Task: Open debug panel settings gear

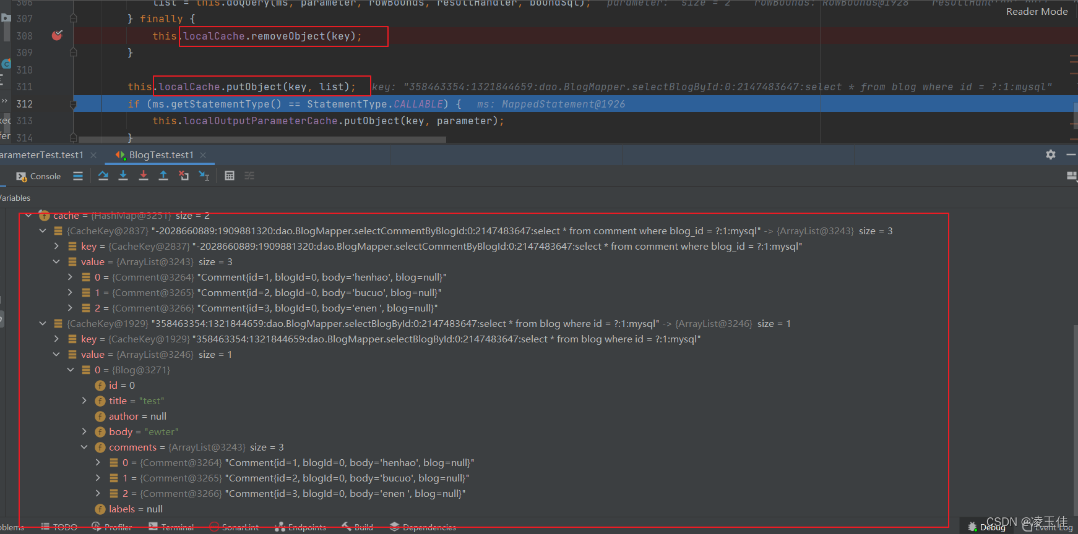Action: pyautogui.click(x=1050, y=155)
